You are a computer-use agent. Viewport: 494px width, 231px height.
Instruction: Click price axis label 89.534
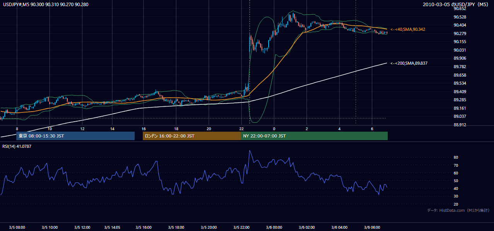pyautogui.click(x=460, y=83)
